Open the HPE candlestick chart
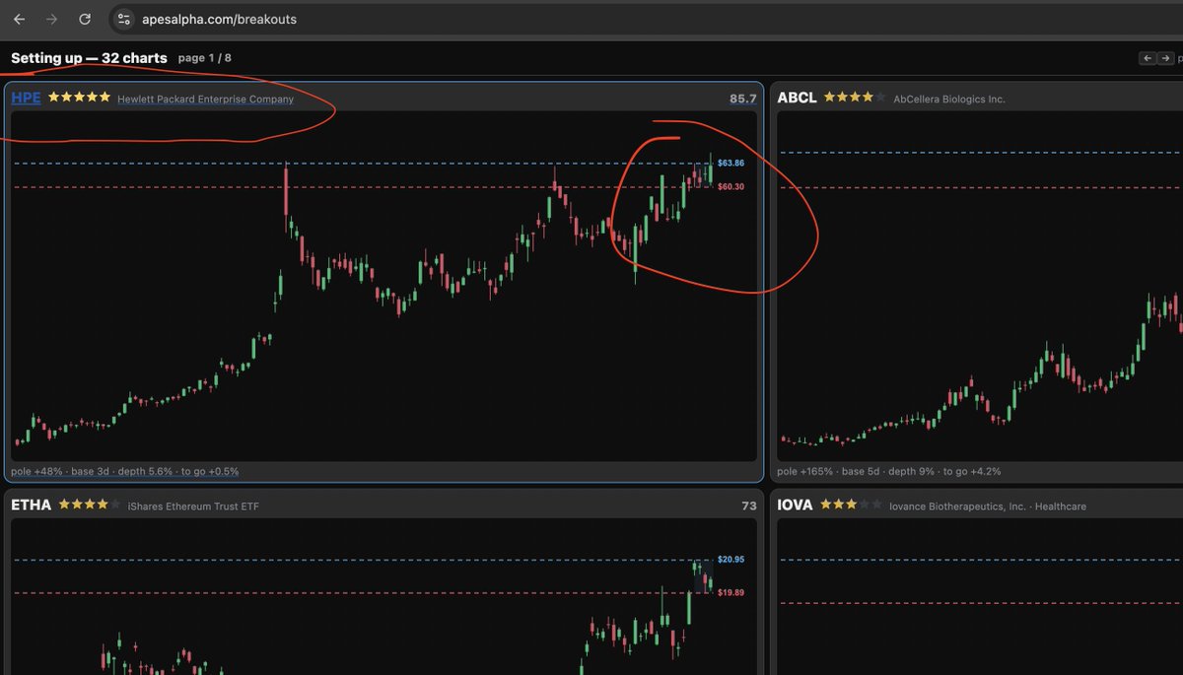Image resolution: width=1183 pixels, height=675 pixels. pos(383,286)
